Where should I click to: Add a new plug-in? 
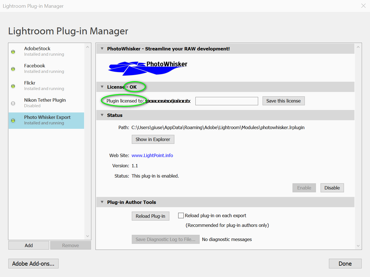(x=29, y=245)
